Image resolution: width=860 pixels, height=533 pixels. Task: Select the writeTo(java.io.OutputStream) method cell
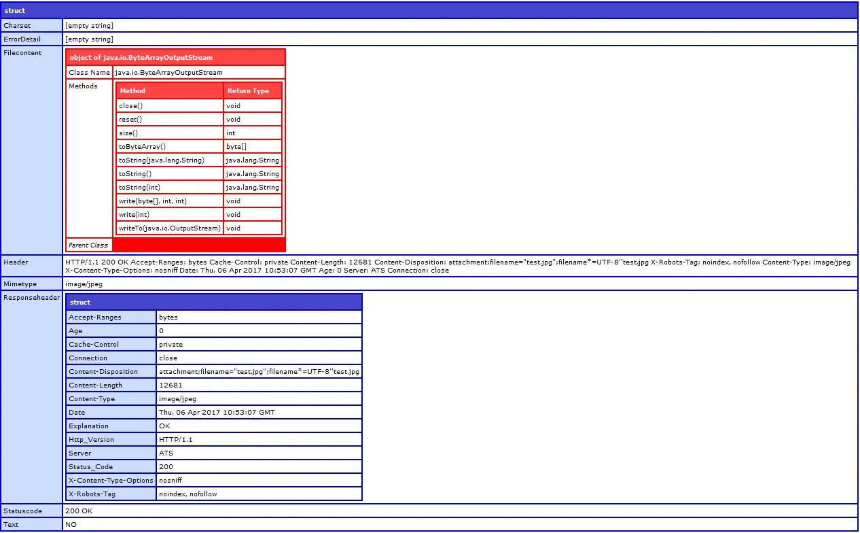(170, 228)
